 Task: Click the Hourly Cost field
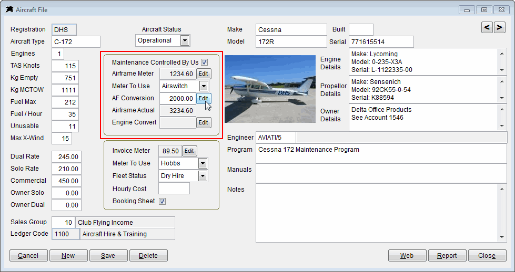(174, 189)
